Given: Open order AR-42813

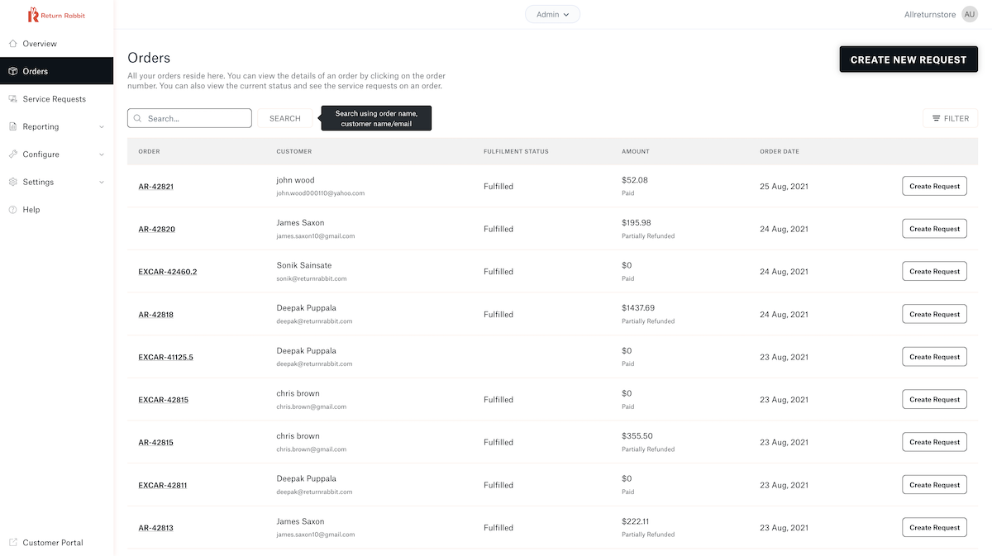Looking at the screenshot, I should click(x=155, y=528).
